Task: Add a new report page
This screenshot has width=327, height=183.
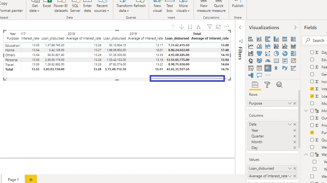Action: [31, 180]
